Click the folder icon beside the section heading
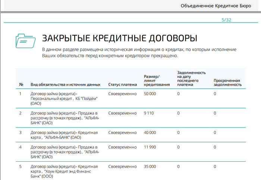261x180 pixels. pos(26,41)
